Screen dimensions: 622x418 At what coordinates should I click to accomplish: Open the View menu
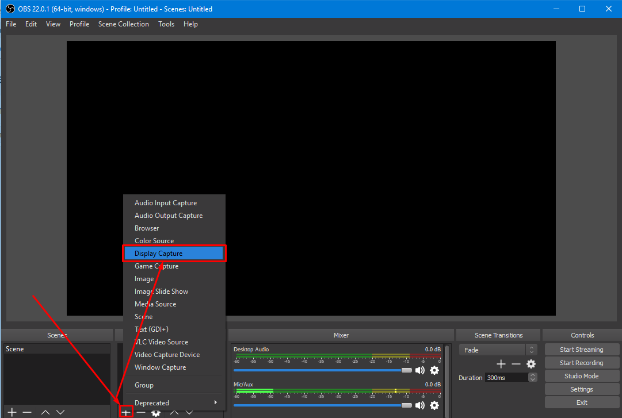click(x=53, y=24)
